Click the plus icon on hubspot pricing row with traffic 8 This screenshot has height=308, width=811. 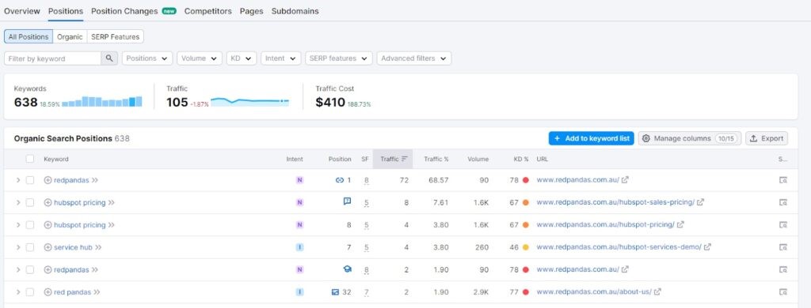48,203
